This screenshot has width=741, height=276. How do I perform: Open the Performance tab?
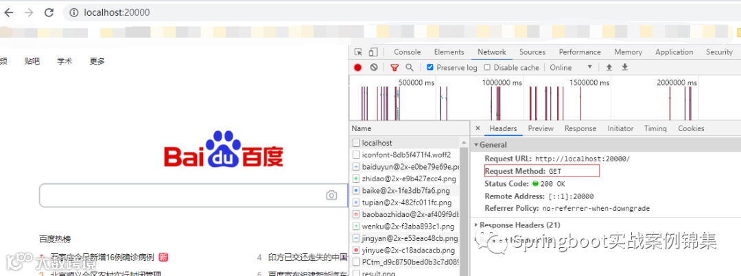[580, 52]
